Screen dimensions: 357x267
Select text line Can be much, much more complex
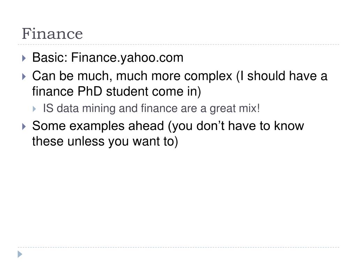132,76
